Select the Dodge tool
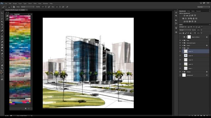This screenshot has width=211, height=118. 2,50
